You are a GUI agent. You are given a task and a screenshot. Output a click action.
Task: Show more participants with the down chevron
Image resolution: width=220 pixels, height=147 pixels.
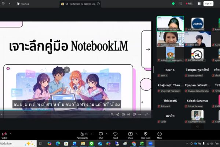(197, 126)
